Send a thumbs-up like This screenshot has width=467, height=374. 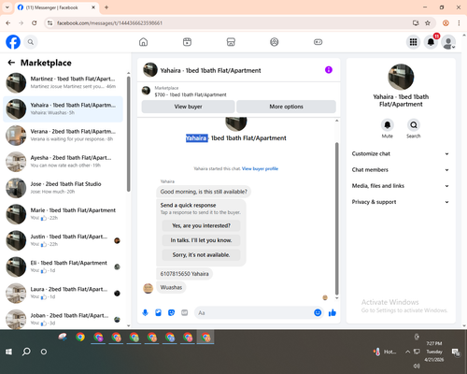pos(333,312)
